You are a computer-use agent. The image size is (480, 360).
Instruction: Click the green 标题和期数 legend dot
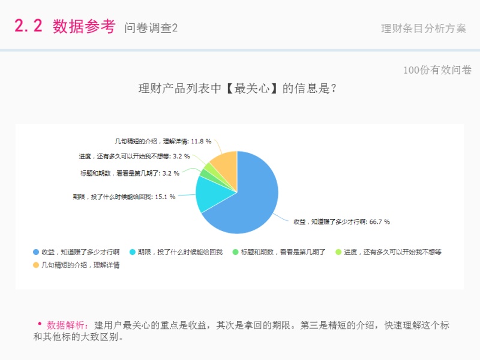click(x=235, y=252)
